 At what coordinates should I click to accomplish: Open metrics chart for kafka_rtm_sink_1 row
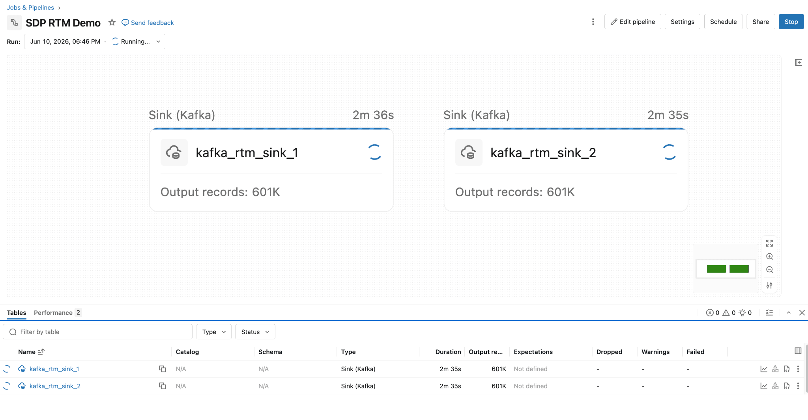pyautogui.click(x=764, y=369)
